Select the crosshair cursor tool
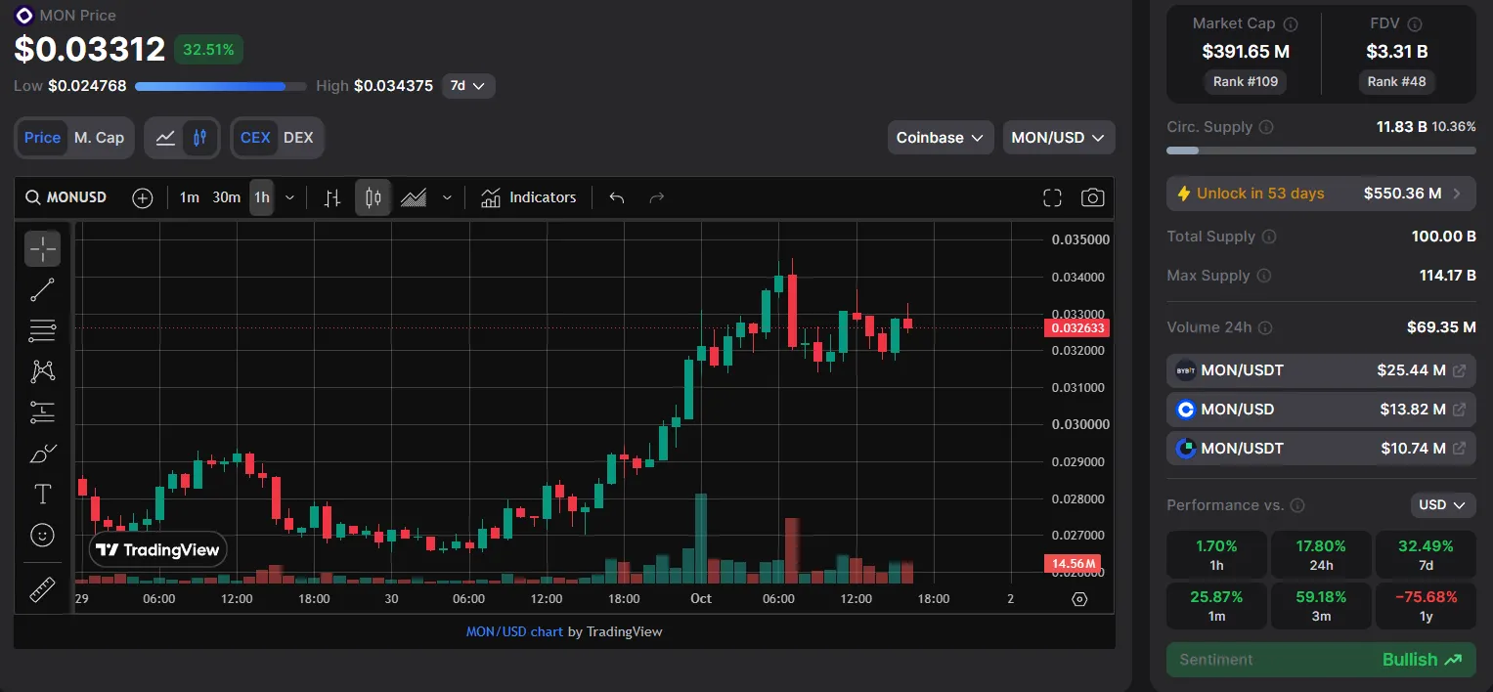 click(42, 249)
